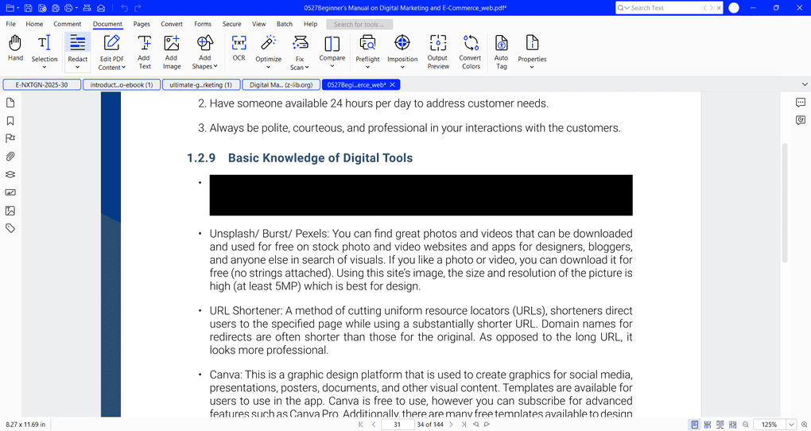
Task: Click the Search for tools field
Action: (x=359, y=25)
